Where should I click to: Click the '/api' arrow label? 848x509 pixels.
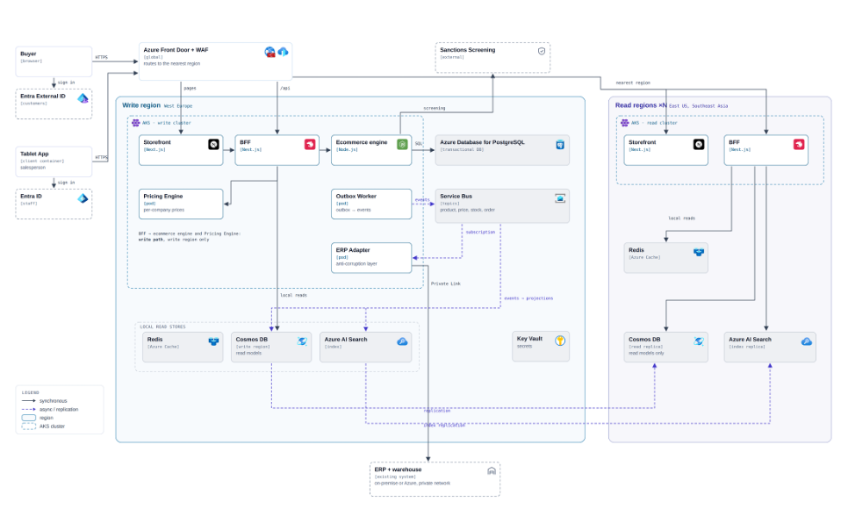[x=285, y=88]
